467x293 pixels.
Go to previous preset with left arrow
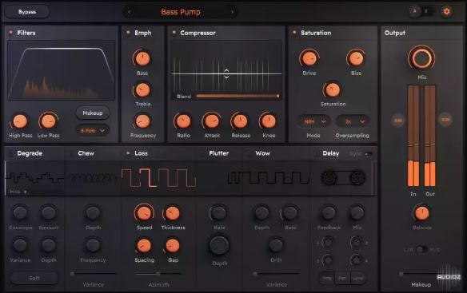129,12
